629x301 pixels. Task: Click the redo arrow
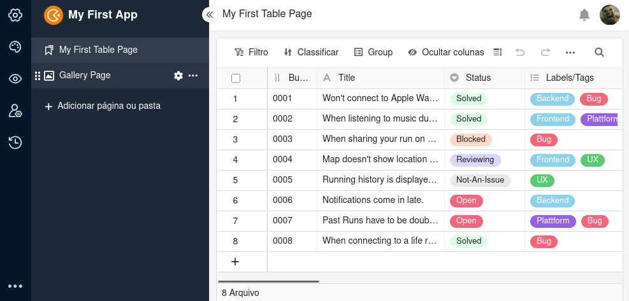[x=545, y=52]
